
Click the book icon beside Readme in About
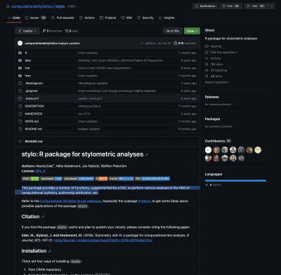pyautogui.click(x=207, y=46)
